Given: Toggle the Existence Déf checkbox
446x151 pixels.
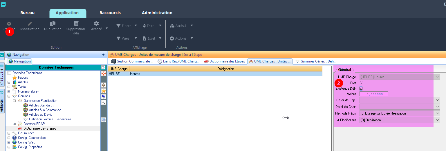Looking at the screenshot, I should pos(361,88).
